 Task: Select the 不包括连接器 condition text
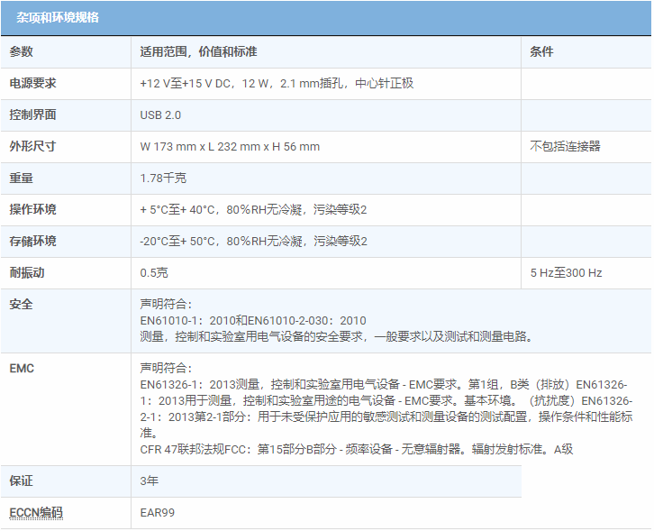[x=566, y=147]
